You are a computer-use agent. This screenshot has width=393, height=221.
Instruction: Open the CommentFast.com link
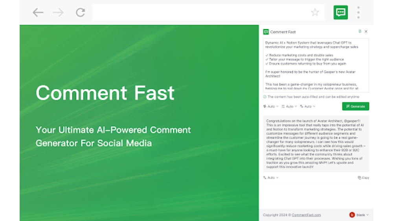coord(306,215)
